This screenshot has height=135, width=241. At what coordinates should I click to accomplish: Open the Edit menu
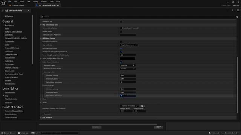pos(15,1)
